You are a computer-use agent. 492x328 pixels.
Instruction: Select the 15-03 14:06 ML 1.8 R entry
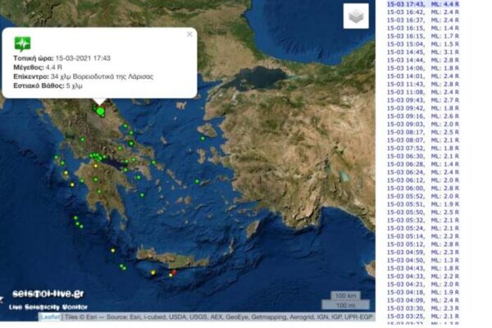423,68
